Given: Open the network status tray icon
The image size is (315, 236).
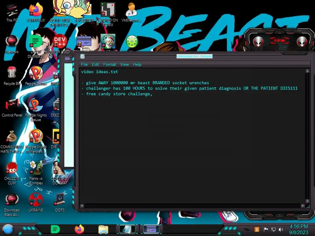Looking at the screenshot, I should [273, 229].
